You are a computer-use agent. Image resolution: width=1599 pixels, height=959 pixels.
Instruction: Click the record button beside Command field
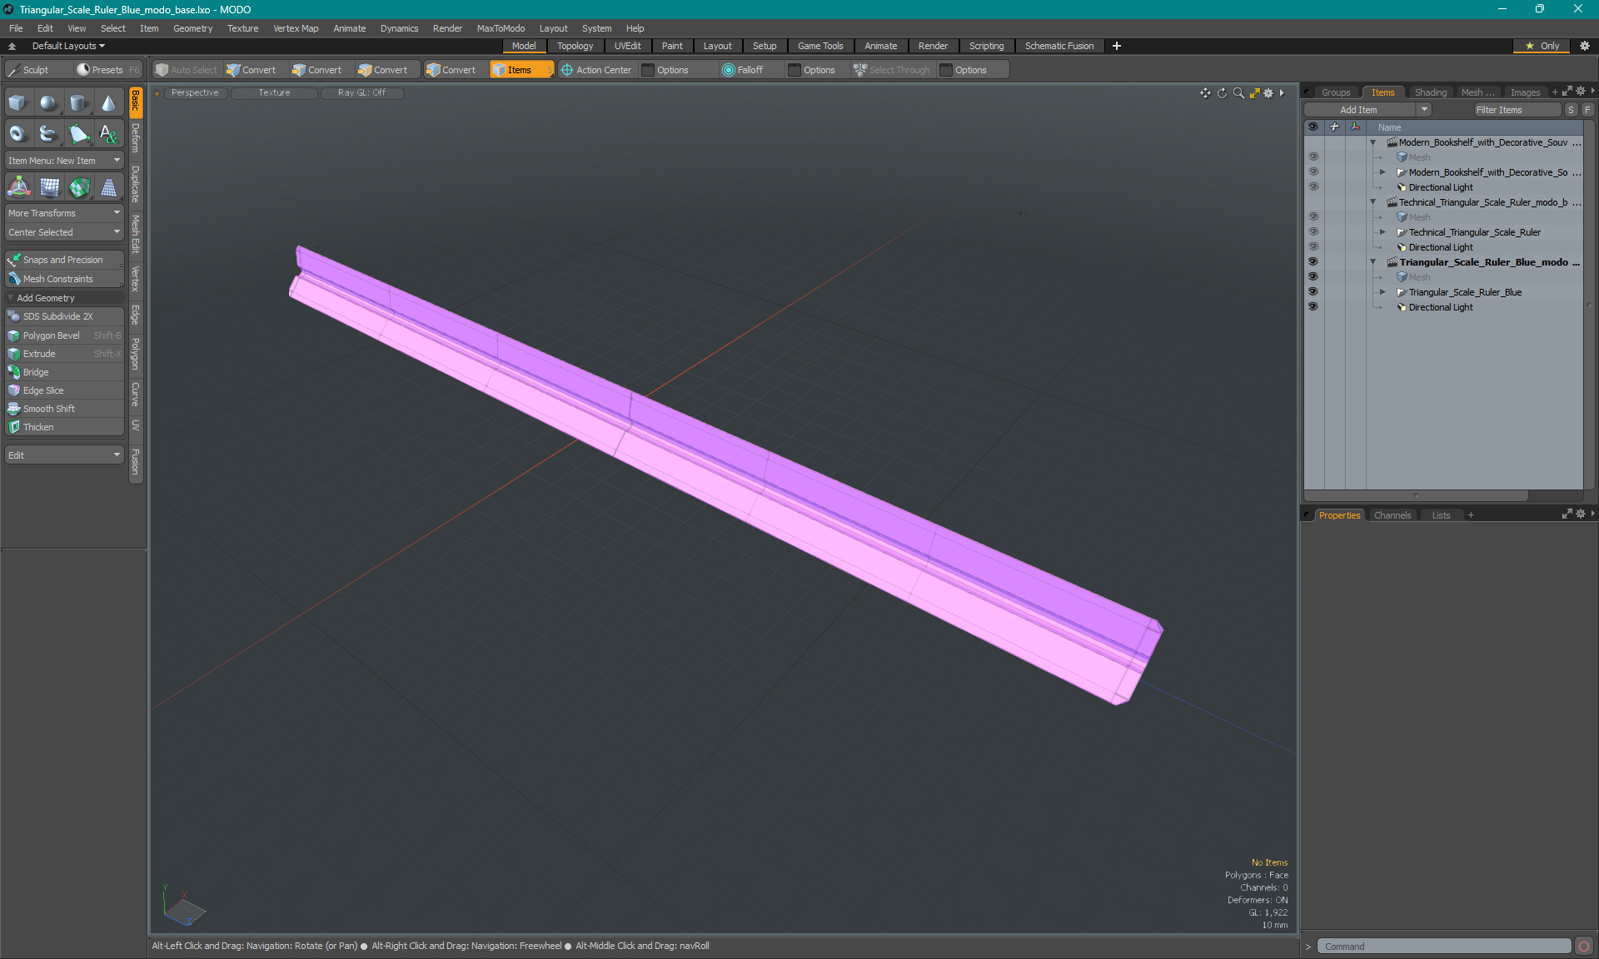pos(1584,947)
